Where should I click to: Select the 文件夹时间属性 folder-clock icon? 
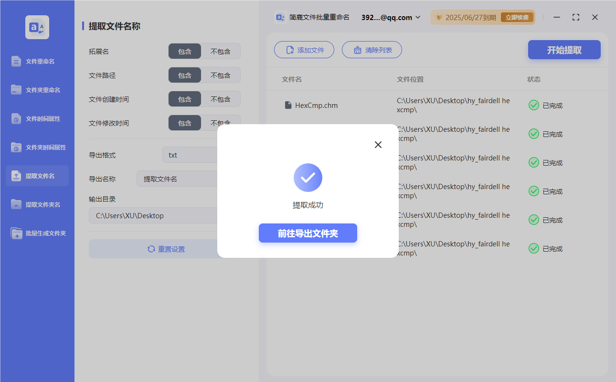point(17,147)
